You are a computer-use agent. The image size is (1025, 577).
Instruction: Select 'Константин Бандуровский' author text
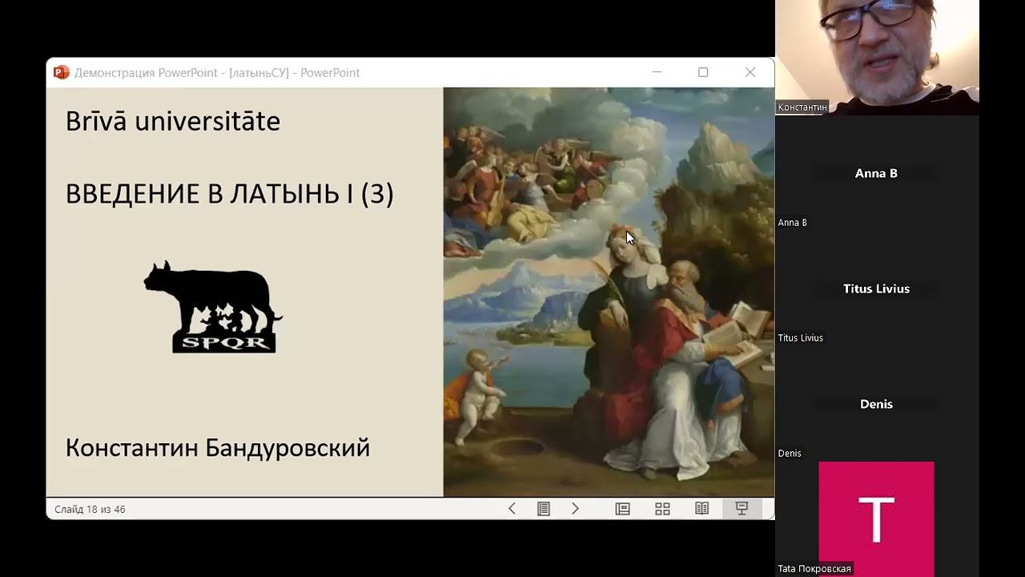tap(218, 447)
